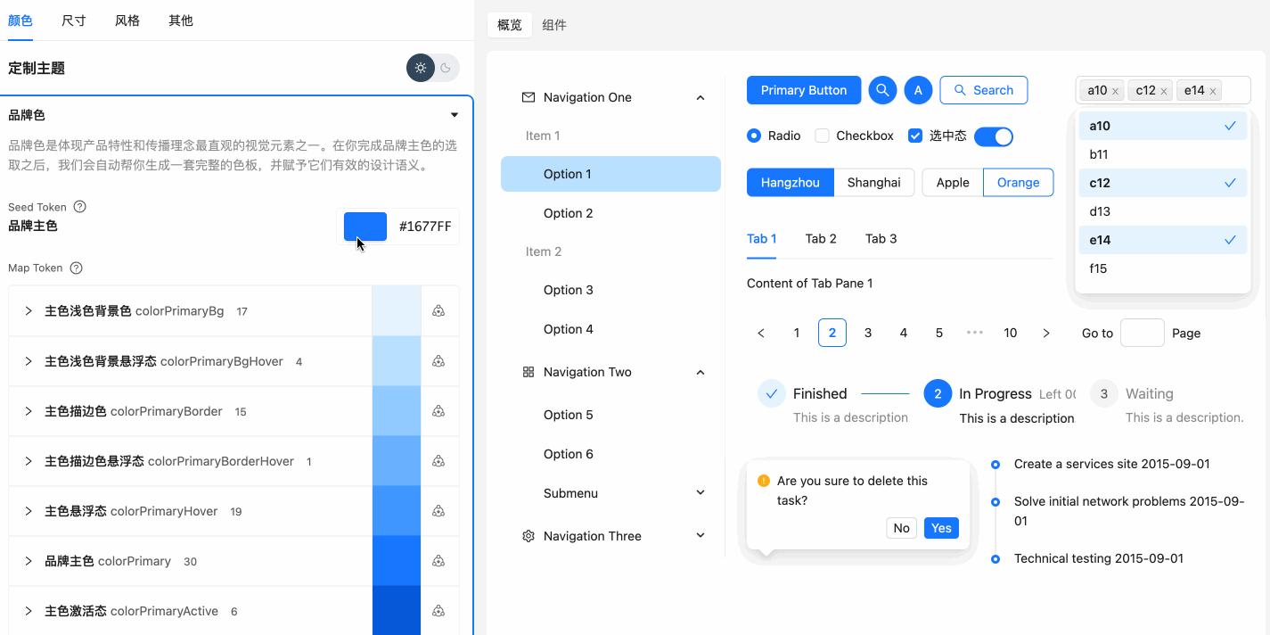The width and height of the screenshot is (1270, 635).
Task: Uncheck the 选中态 checkbox
Action: click(915, 136)
